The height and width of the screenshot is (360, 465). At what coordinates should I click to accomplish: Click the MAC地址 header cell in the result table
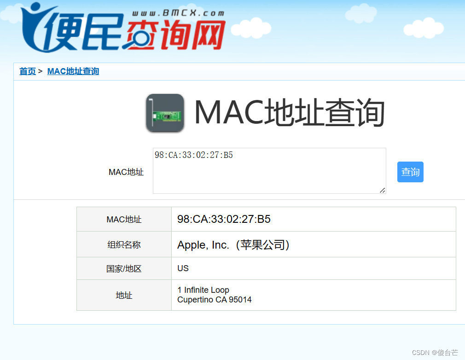124,219
